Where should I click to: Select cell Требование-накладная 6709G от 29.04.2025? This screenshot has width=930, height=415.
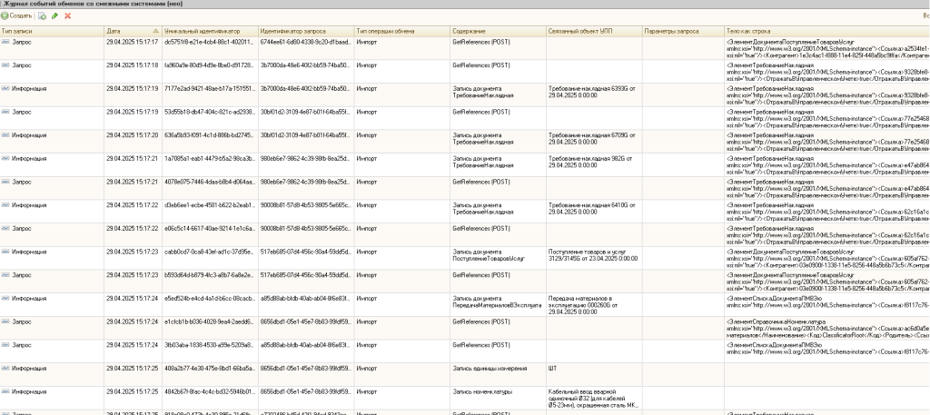click(594, 141)
